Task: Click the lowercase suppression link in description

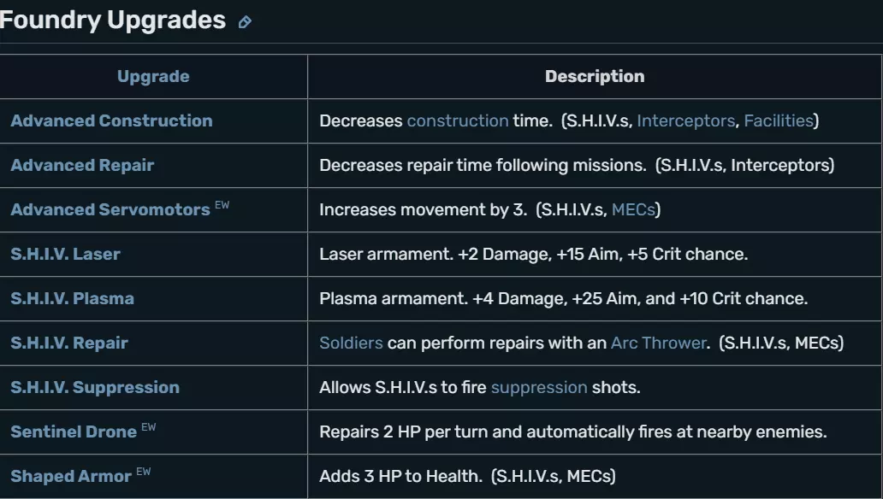Action: [x=539, y=388]
